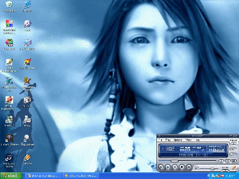Screen dimensions: 239x179
Task: Open the Help menu in Winamp
Action: [x=198, y=140]
